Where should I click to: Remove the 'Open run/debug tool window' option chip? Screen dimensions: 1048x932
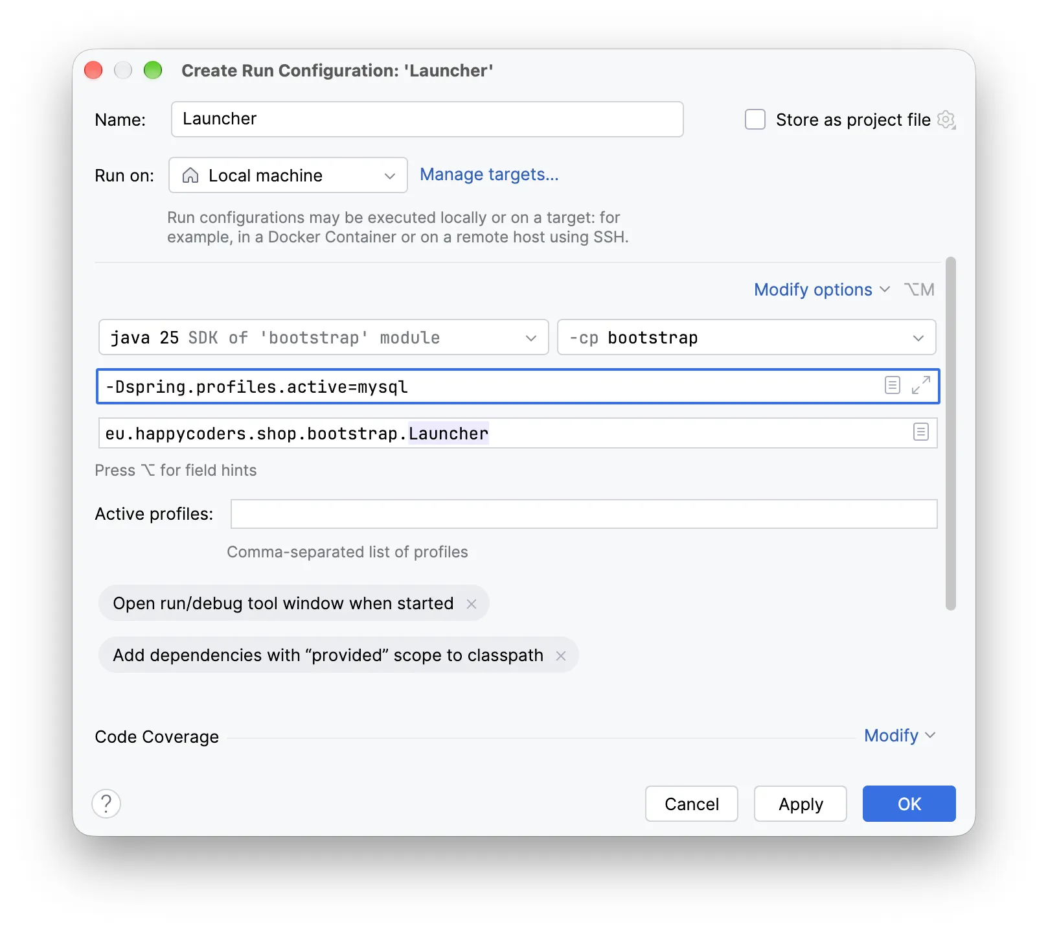pyautogui.click(x=472, y=604)
